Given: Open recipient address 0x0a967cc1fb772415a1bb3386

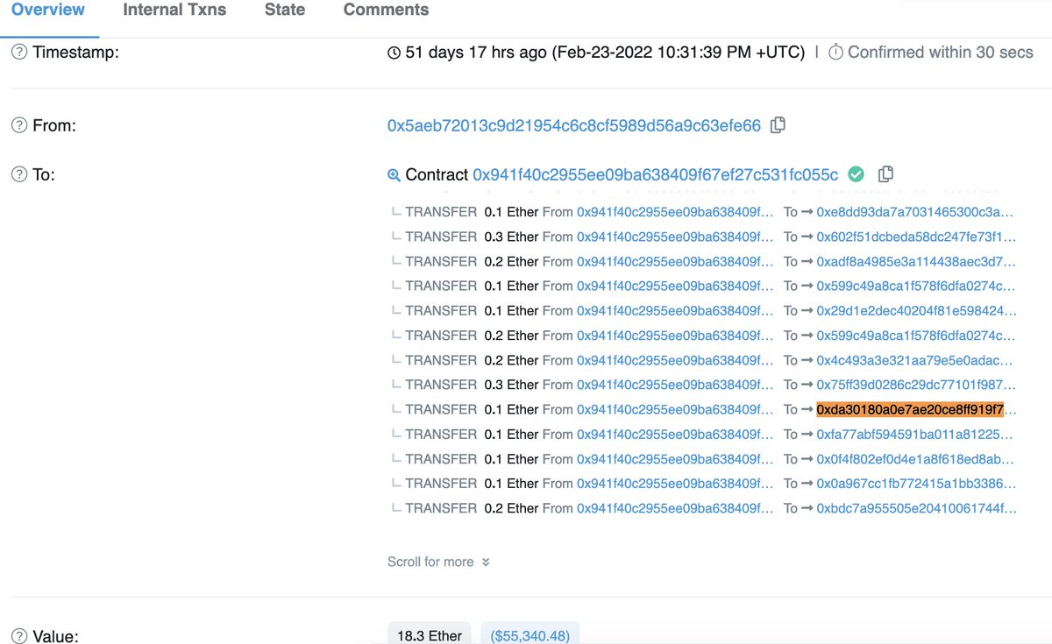Looking at the screenshot, I should coord(916,483).
